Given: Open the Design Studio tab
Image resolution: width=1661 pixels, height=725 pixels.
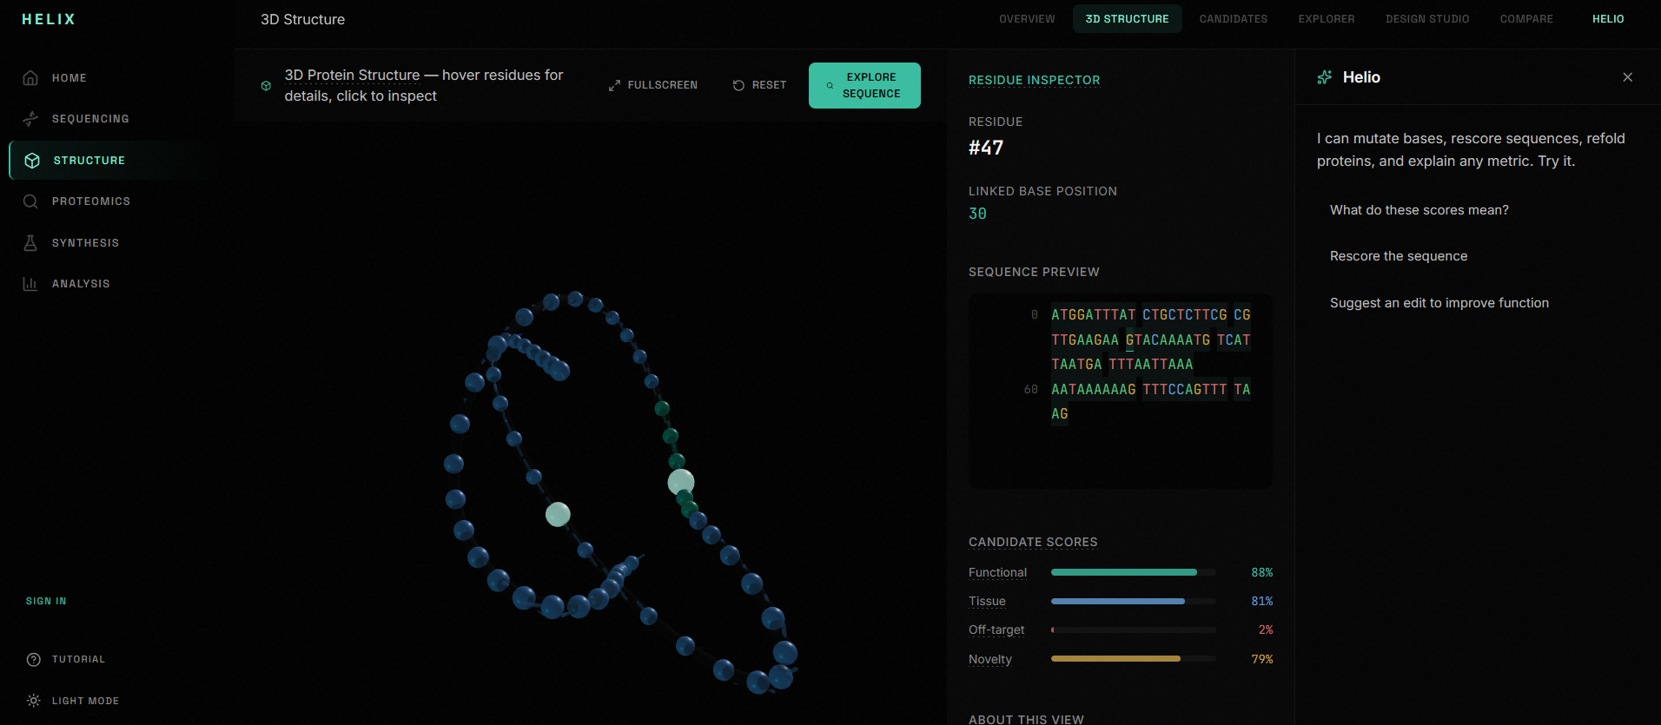Looking at the screenshot, I should pyautogui.click(x=1427, y=19).
